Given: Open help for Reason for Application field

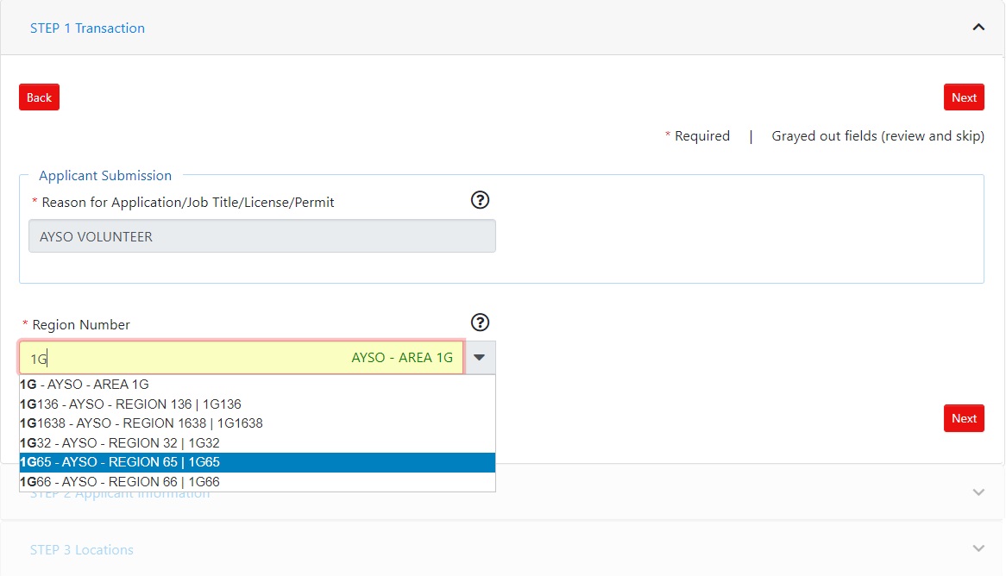Looking at the screenshot, I should coord(480,200).
